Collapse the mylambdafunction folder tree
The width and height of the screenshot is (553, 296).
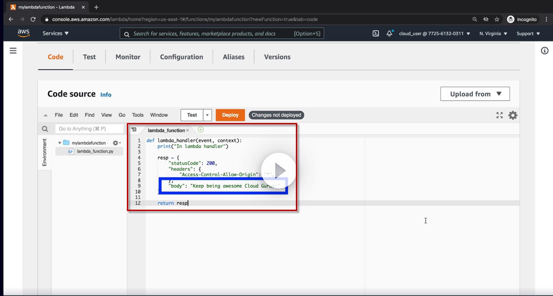click(x=60, y=143)
